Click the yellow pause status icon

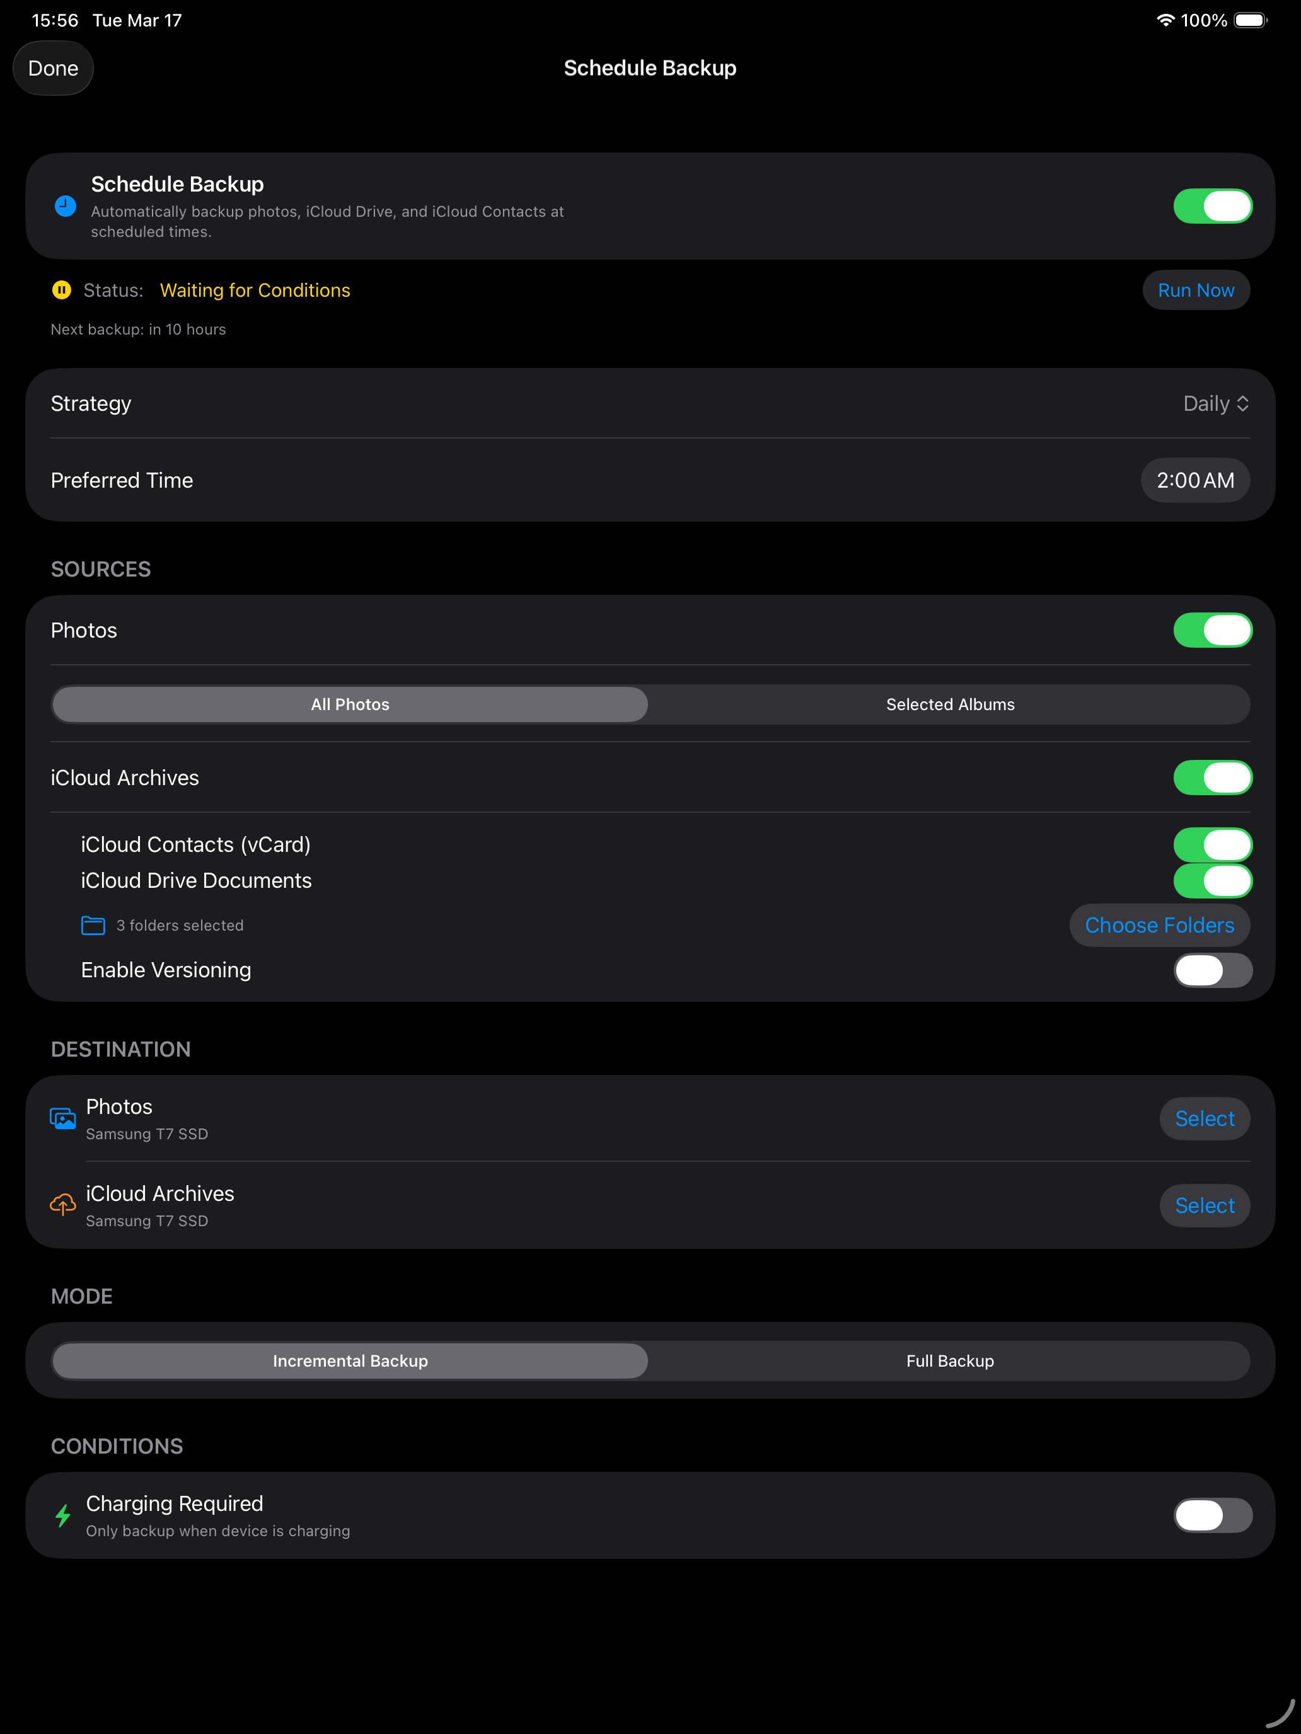tap(61, 290)
